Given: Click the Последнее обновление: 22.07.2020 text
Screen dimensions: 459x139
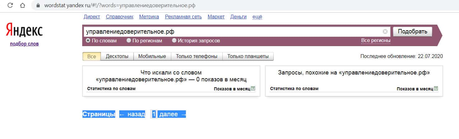Looking at the screenshot, I should [x=402, y=56].
